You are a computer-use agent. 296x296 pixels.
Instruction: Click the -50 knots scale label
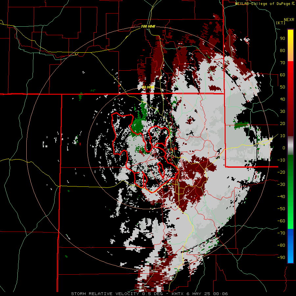281,209
